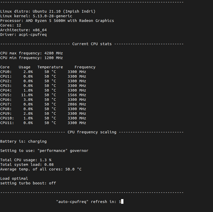Click CPU11's 3300 MHz frequency value
This screenshot has width=213, height=212.
click(77, 123)
